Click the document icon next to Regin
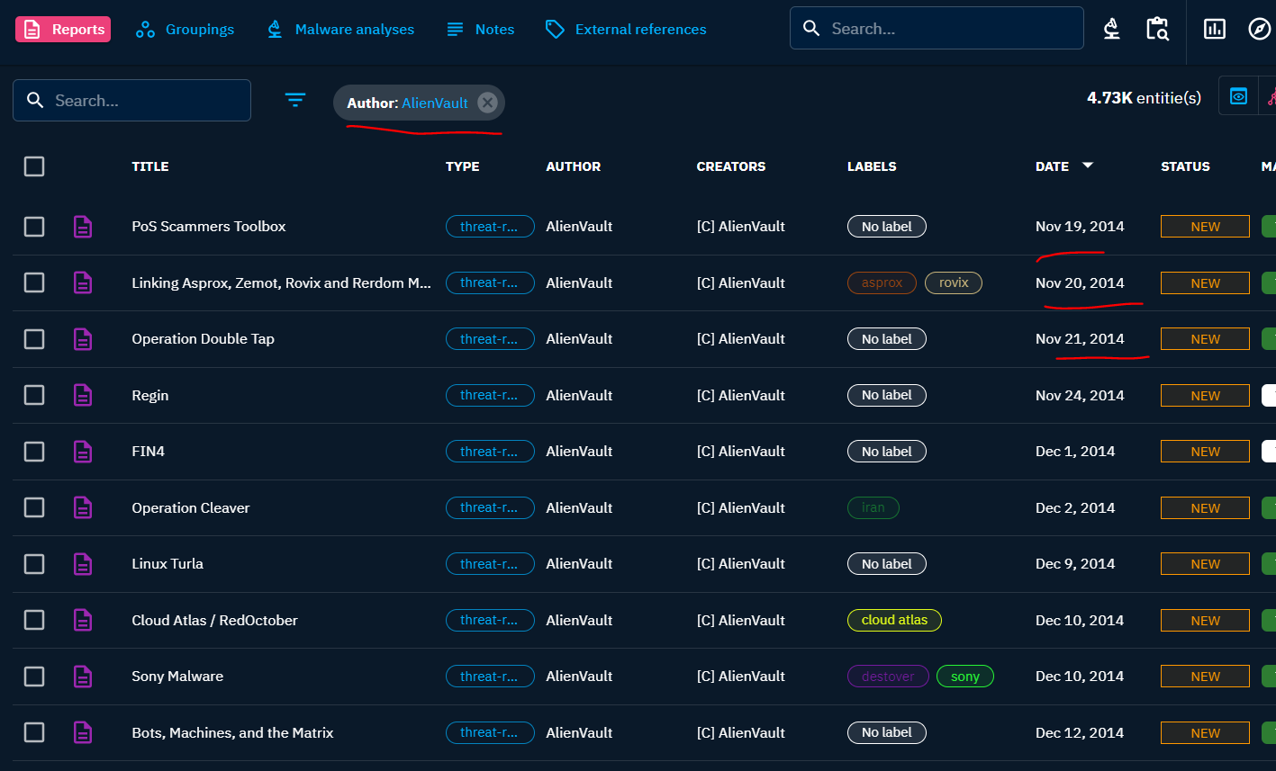Image resolution: width=1276 pixels, height=771 pixels. click(x=83, y=395)
